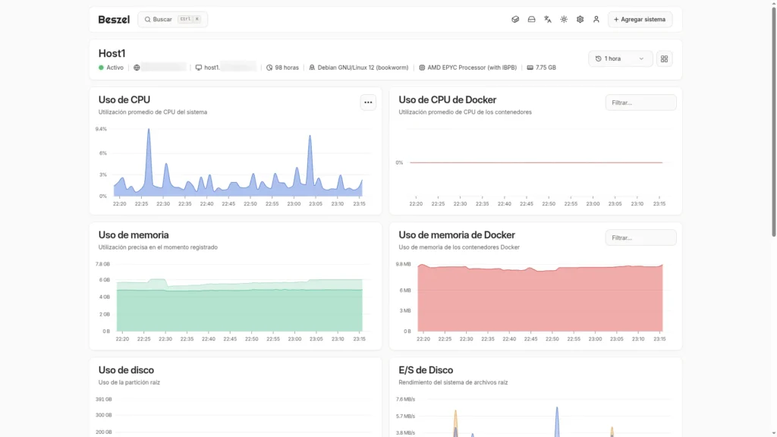Click the Beszel logo in header

[x=114, y=19]
